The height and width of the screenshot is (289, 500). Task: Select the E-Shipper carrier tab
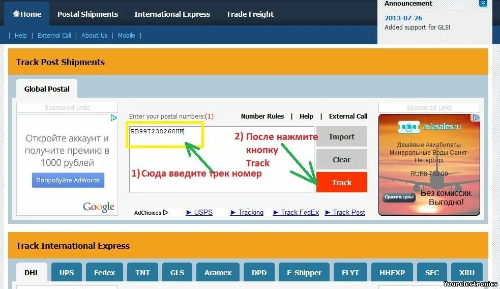coord(304,273)
